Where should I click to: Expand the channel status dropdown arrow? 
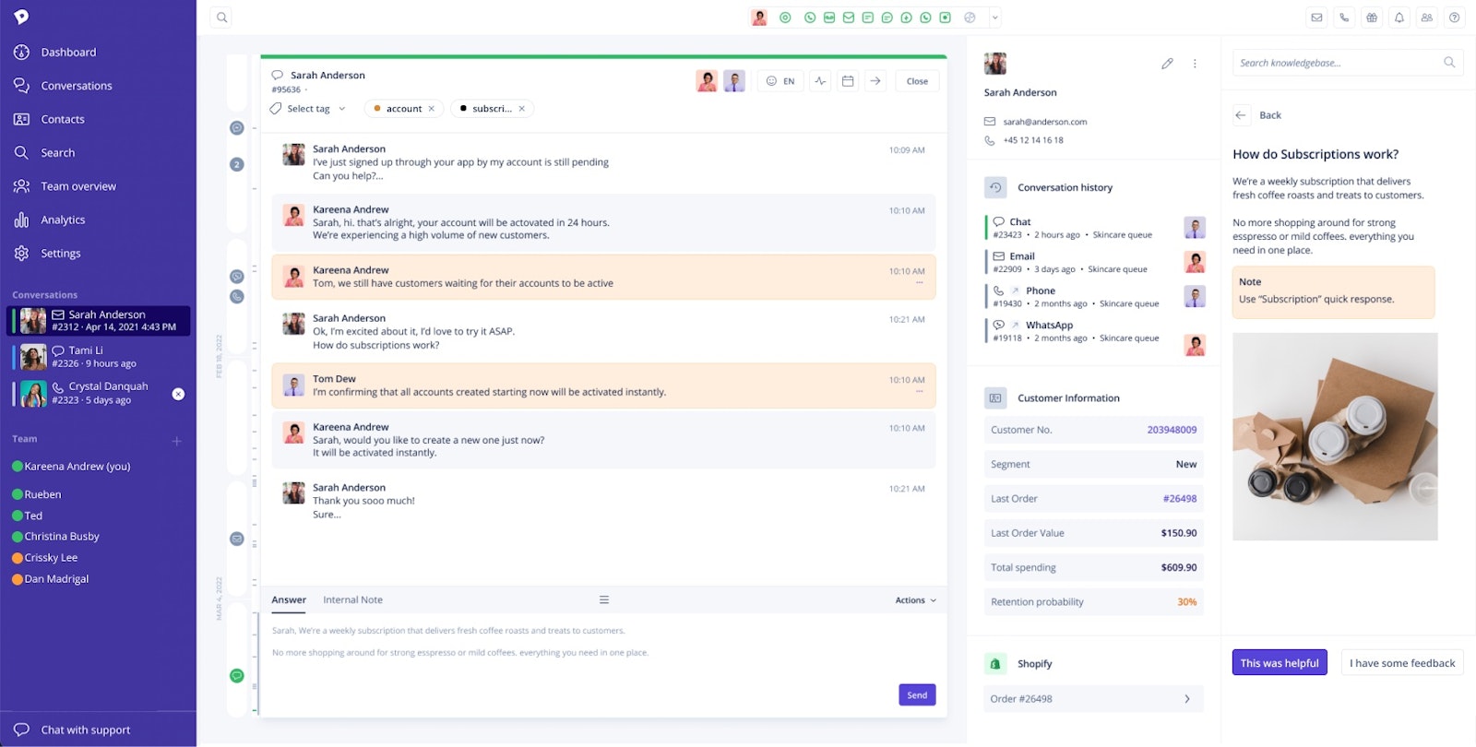(994, 18)
